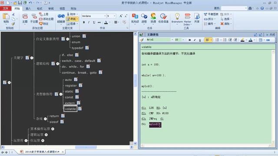Switch to the 视图 (View) ribbon tab
This screenshot has width=278, height=156.
point(62,9)
